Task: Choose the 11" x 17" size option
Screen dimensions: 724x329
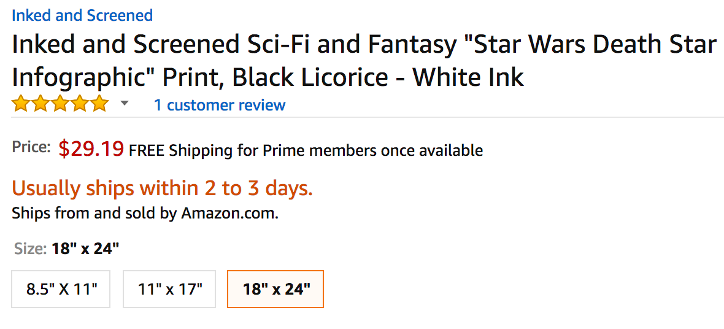Action: 169,289
